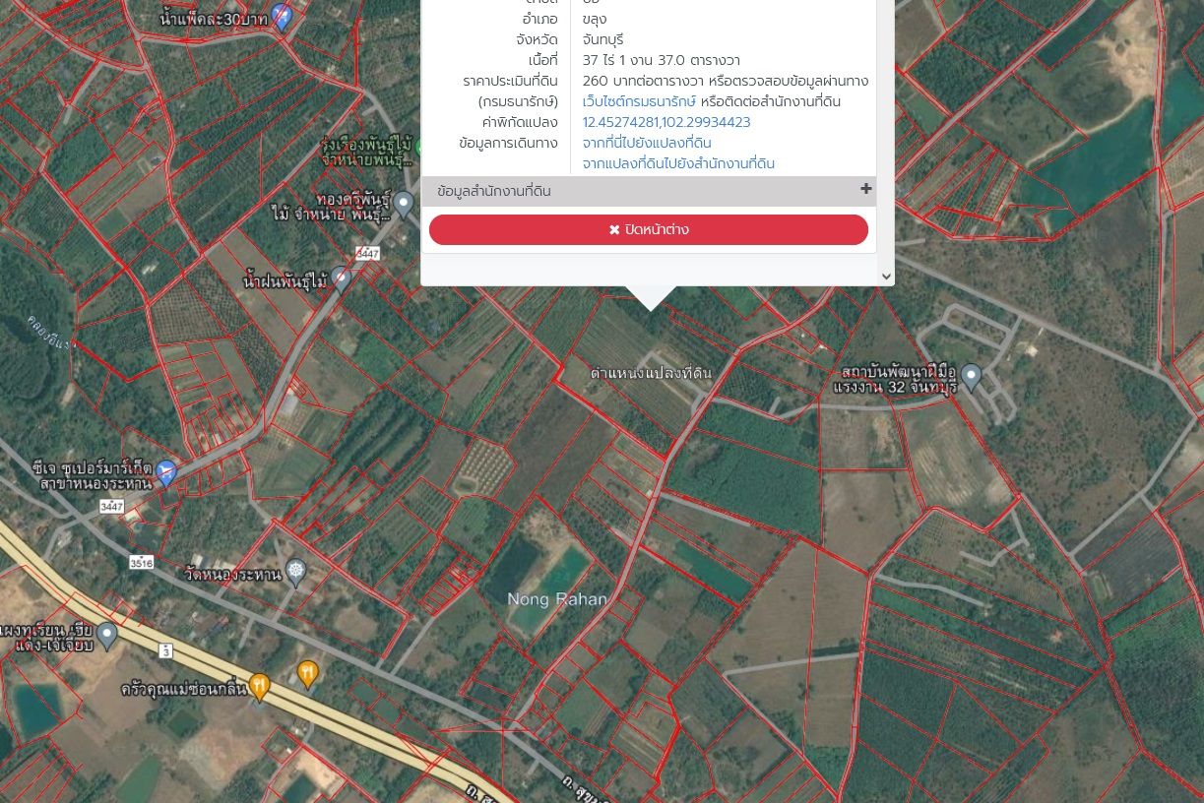Open จากที่นี่ไปยังแปลงที่ดิน directions link
Screen dimensions: 1204x803
(x=647, y=143)
